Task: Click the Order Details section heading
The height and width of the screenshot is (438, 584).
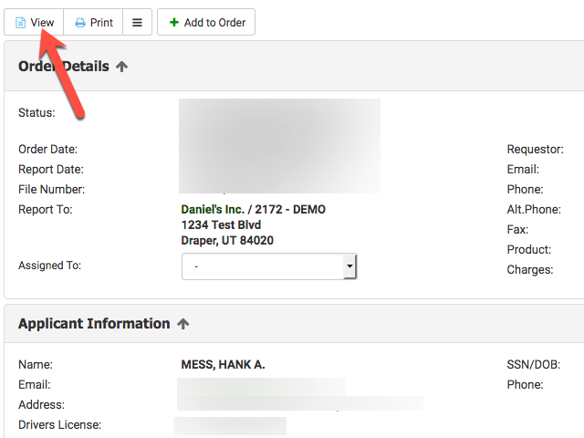Action: [64, 67]
